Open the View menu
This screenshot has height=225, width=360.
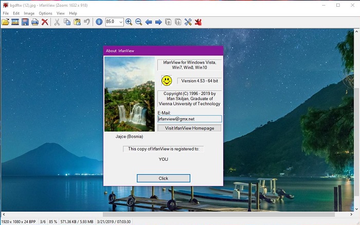[x=61, y=13]
